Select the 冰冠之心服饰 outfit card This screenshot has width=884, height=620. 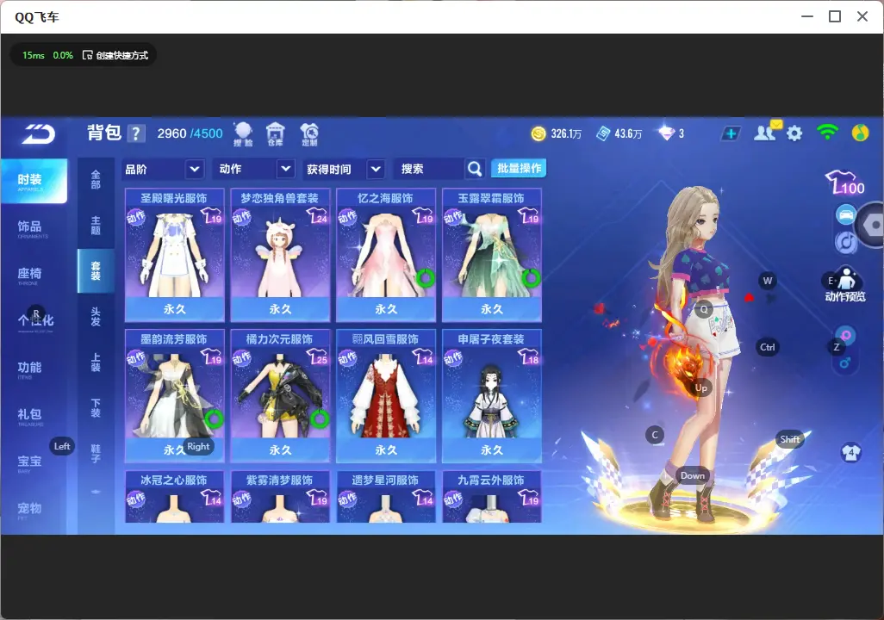pos(175,497)
